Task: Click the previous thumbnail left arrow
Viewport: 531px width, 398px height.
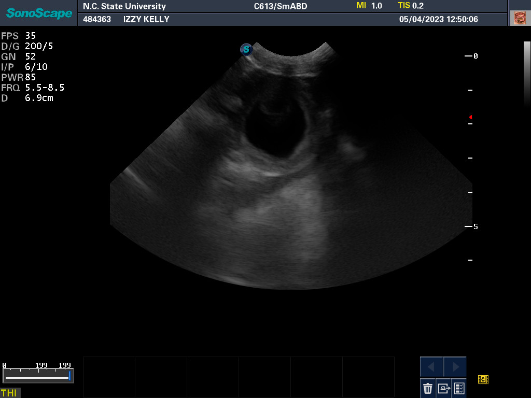Action: pos(431,367)
